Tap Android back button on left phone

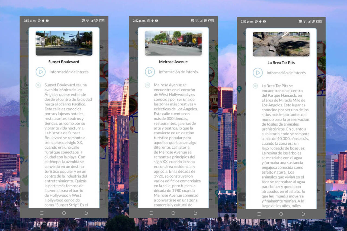click(86, 213)
